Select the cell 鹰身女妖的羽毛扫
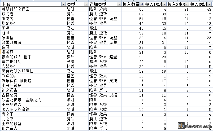 (x=33, y=71)
